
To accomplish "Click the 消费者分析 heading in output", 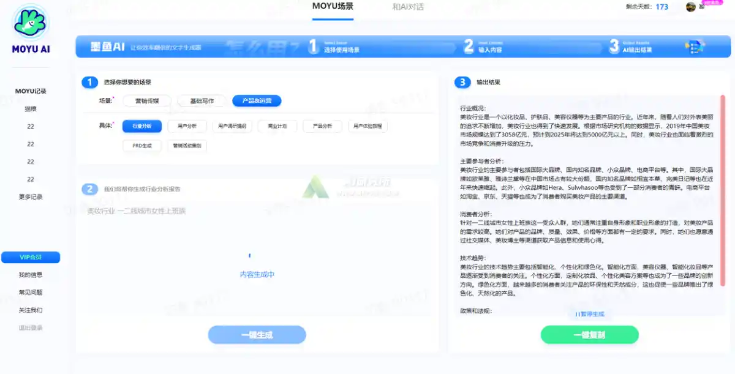I will click(x=475, y=215).
